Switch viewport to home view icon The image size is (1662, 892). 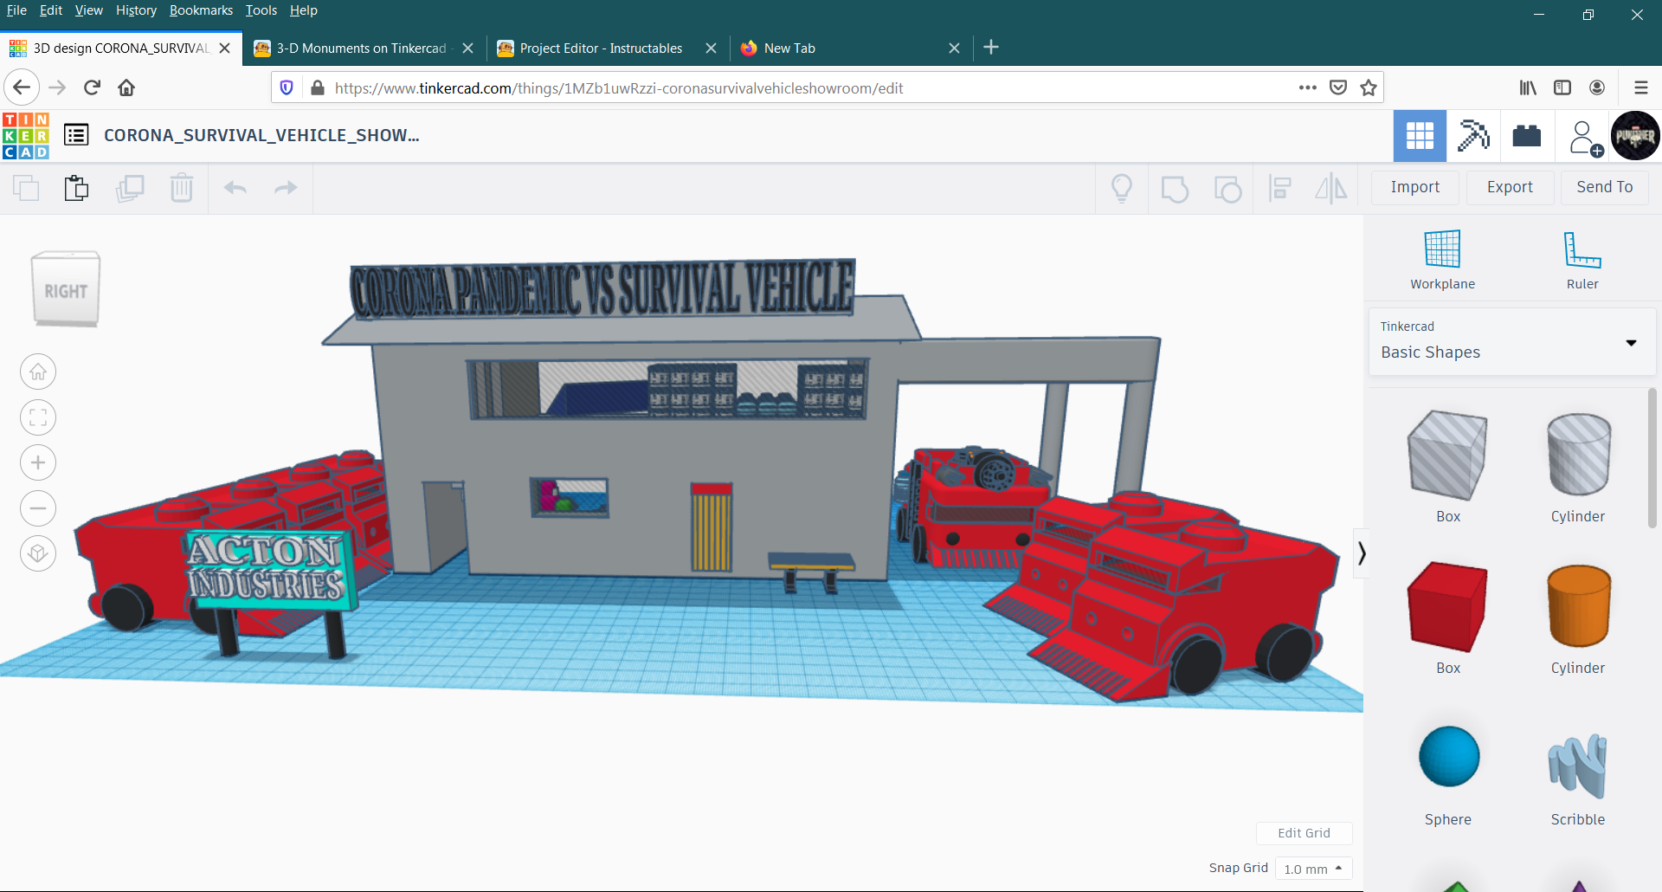pos(37,372)
